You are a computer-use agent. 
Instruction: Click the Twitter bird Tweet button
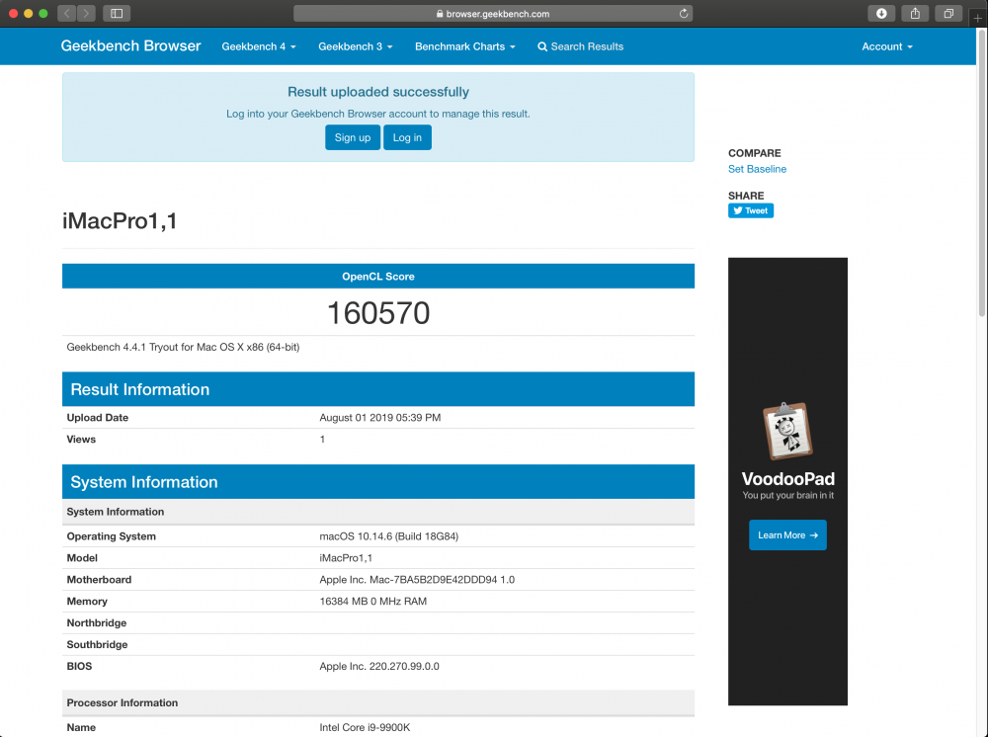click(x=751, y=210)
